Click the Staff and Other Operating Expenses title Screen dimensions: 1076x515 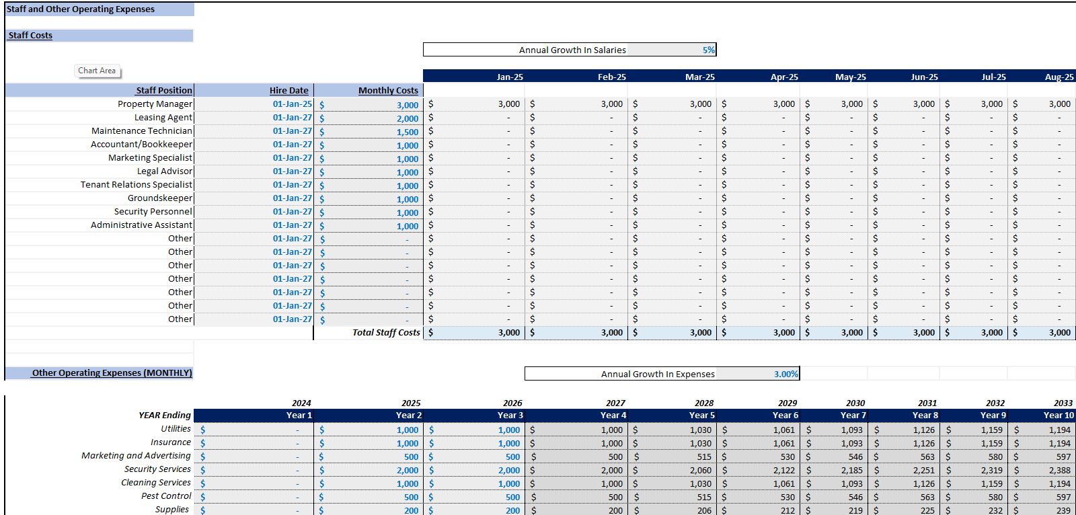coord(81,9)
